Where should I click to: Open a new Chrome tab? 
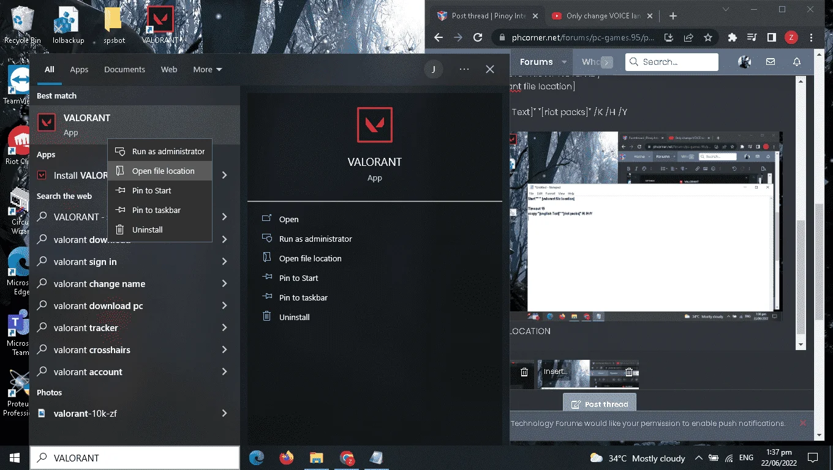(x=673, y=16)
